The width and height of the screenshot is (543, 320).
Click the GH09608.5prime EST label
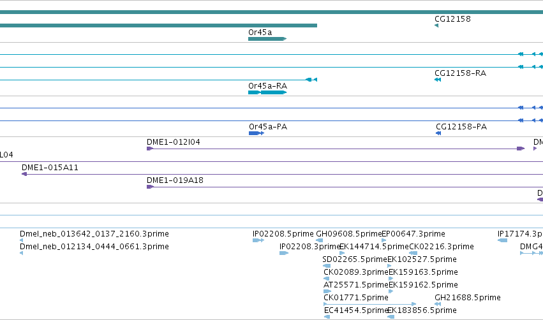(x=349, y=234)
